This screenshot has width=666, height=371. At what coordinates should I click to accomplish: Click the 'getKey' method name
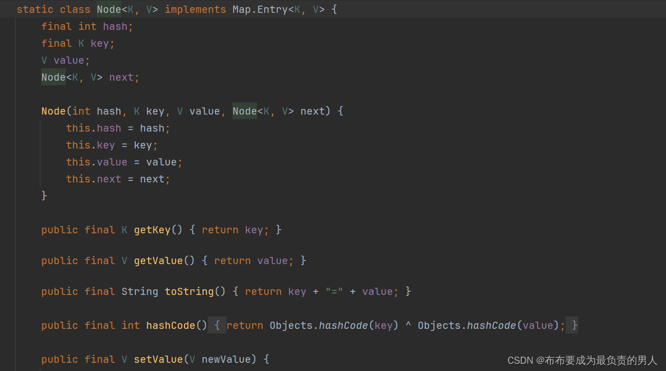pyautogui.click(x=152, y=230)
